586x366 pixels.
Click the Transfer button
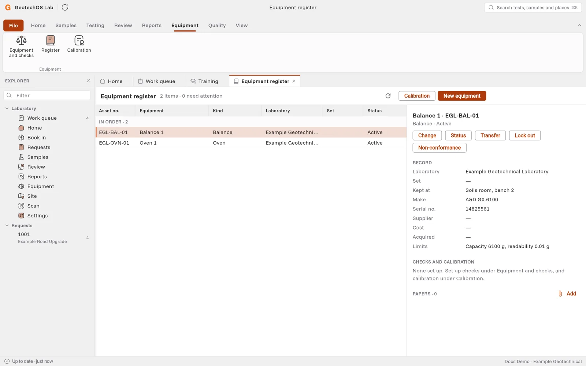[490, 135]
